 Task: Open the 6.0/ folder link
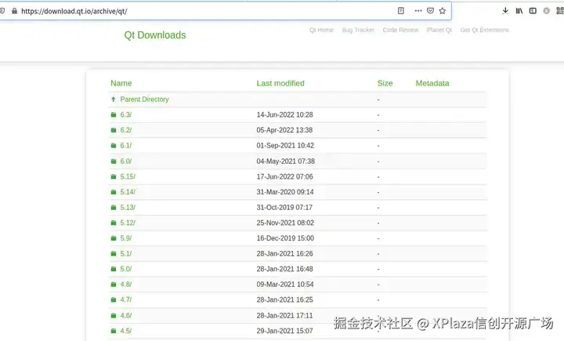tap(126, 161)
